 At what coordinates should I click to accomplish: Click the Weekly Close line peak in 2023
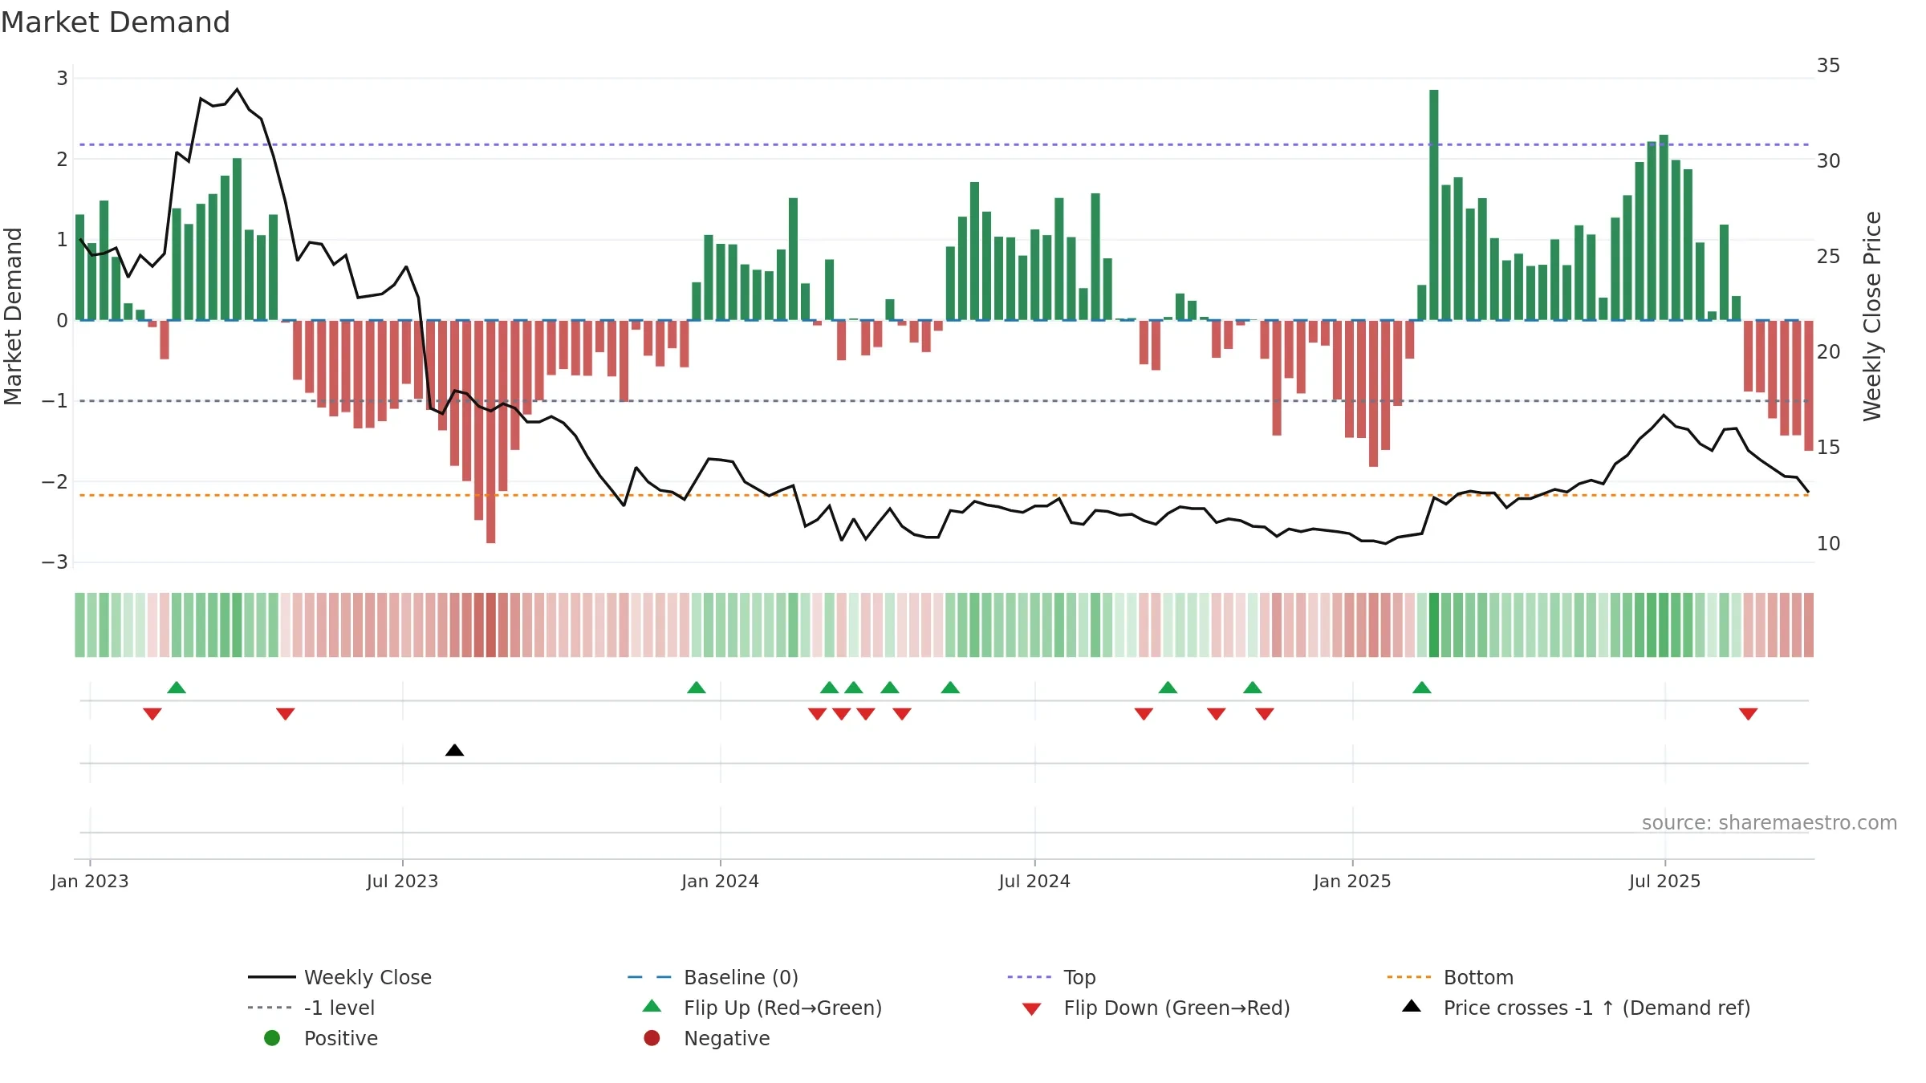coord(237,89)
